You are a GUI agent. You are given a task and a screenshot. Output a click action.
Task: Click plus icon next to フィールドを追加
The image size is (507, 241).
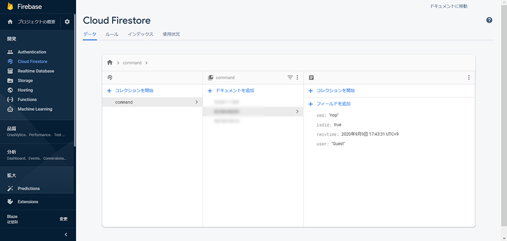pyautogui.click(x=311, y=104)
